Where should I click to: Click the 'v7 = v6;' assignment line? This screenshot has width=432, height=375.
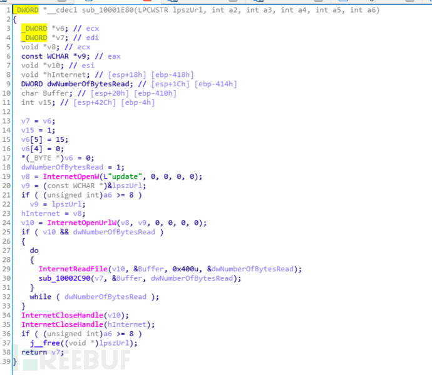(x=38, y=121)
